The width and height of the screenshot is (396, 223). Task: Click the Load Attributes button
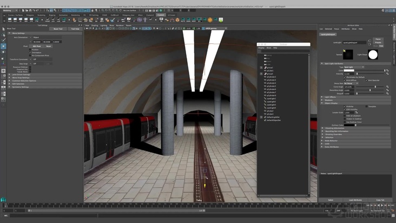pyautogui.click(x=355, y=200)
